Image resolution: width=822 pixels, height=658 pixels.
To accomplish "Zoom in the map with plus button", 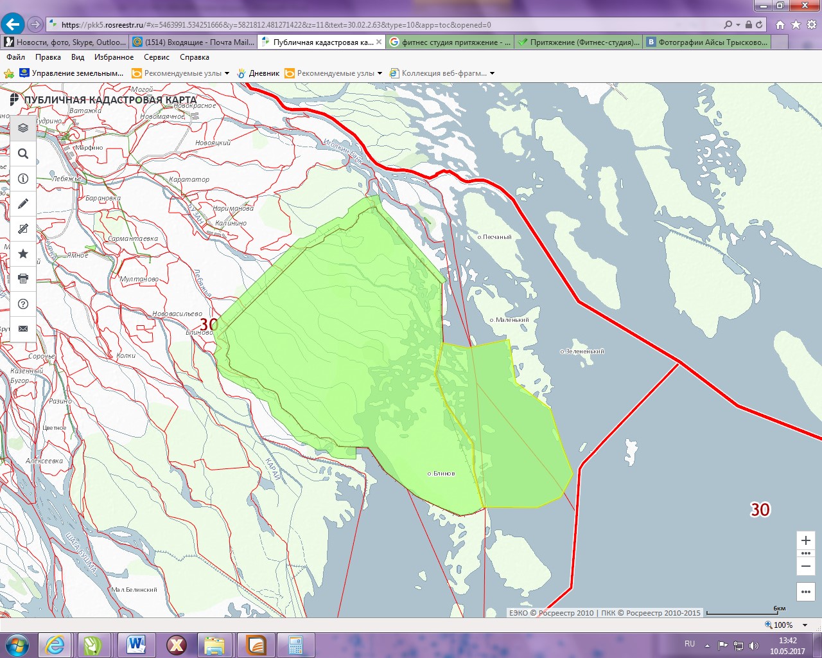I will pyautogui.click(x=806, y=540).
